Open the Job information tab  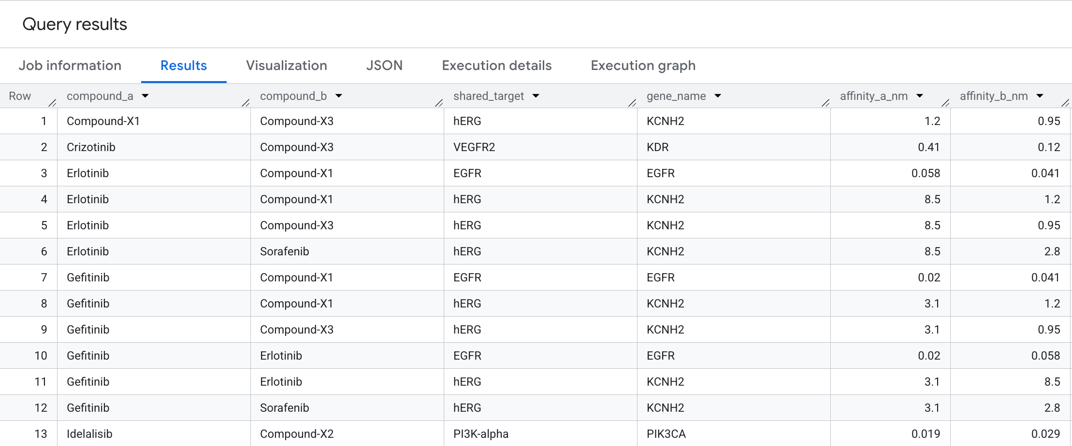click(70, 66)
